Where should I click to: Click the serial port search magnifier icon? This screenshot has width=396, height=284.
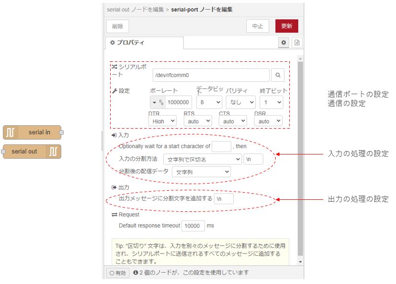point(278,75)
